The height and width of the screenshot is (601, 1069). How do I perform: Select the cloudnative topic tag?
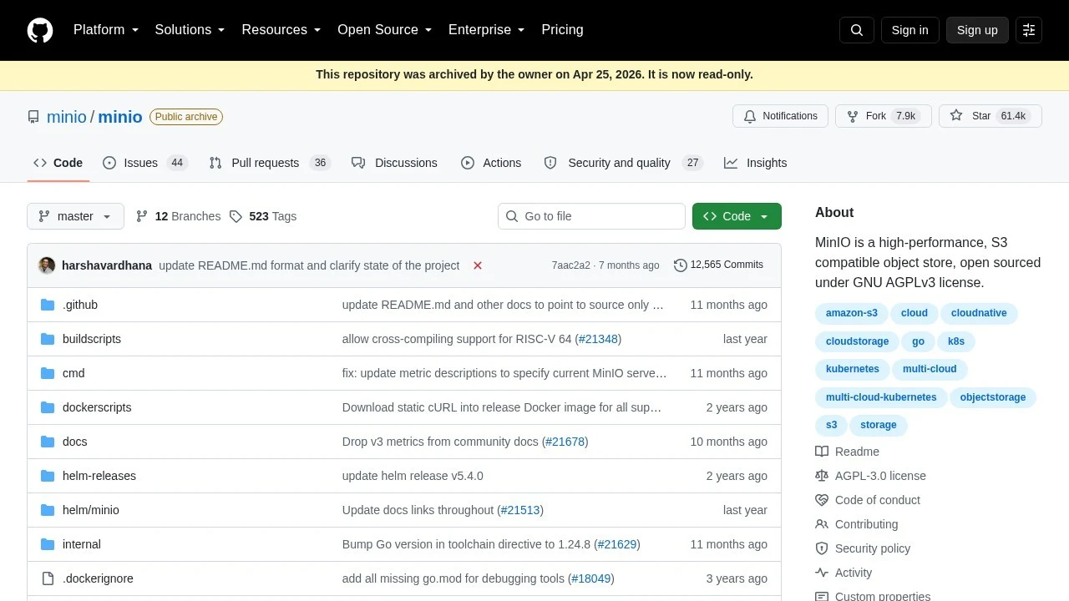pos(979,313)
